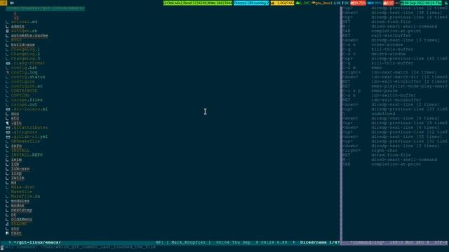
Task: Select the GNUmakefile entry
Action: tap(25, 141)
